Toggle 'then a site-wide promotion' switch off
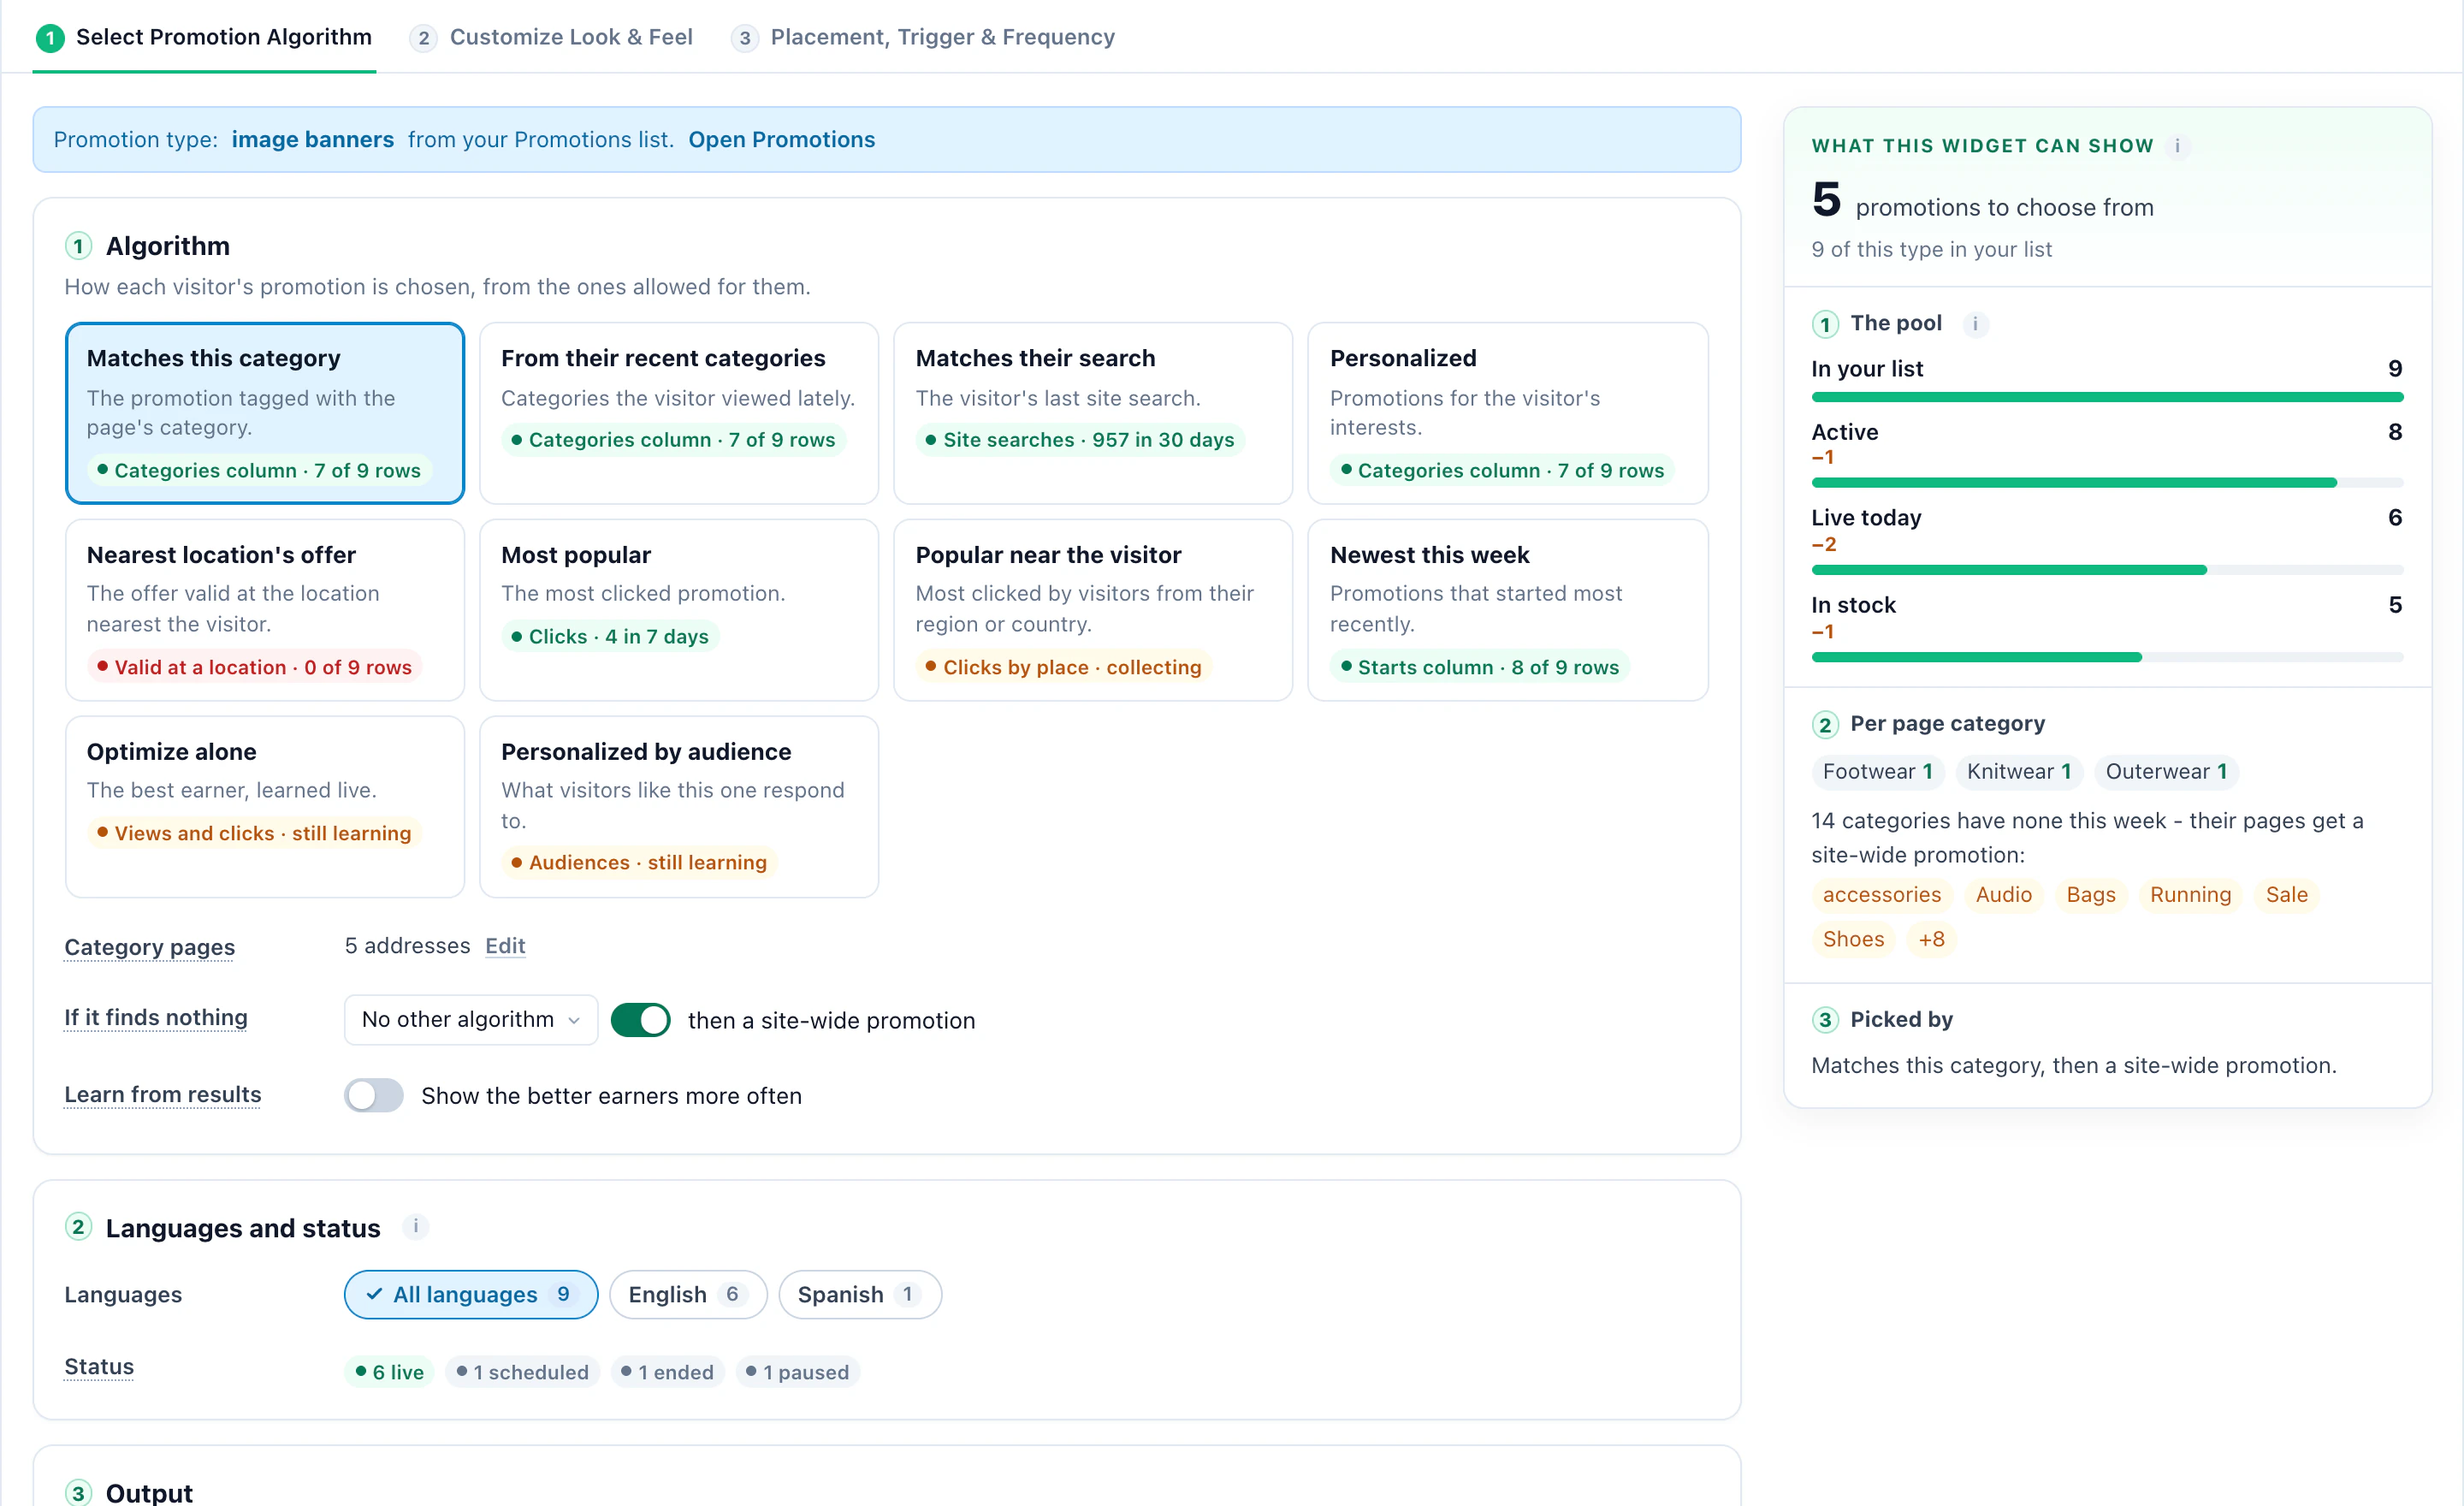 (x=640, y=1020)
